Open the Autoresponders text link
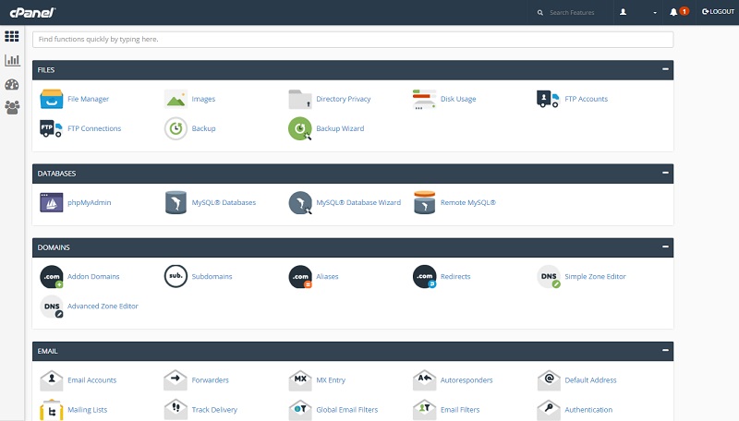 tap(466, 380)
